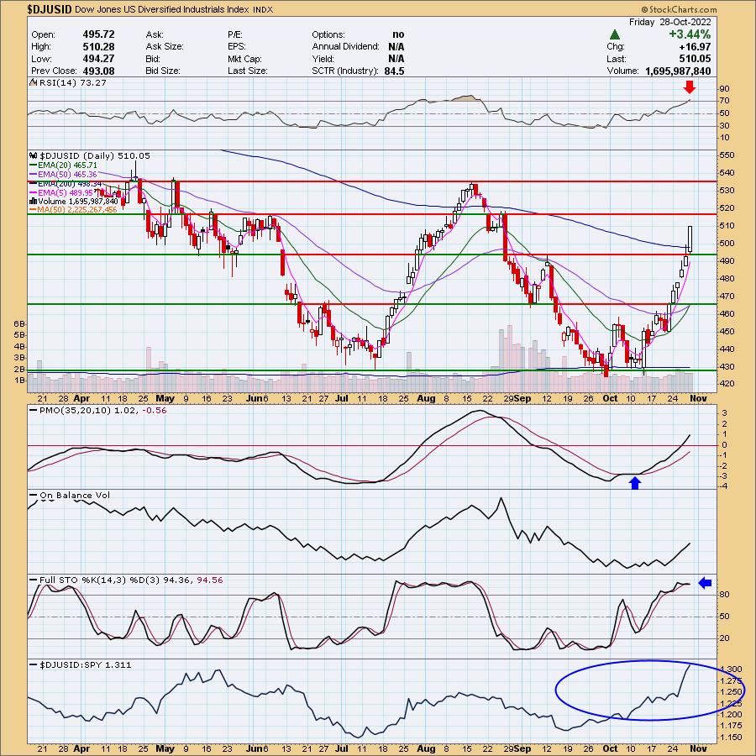Select the -4 level on the PMO axis
756x756 pixels.
(724, 486)
